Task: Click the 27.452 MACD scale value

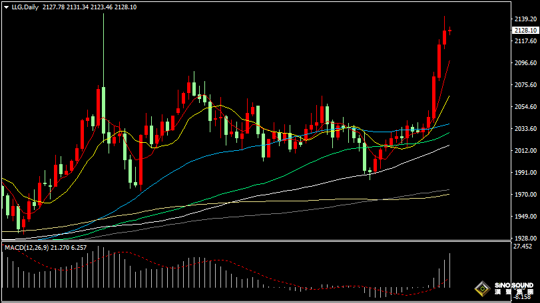Action: [523, 246]
